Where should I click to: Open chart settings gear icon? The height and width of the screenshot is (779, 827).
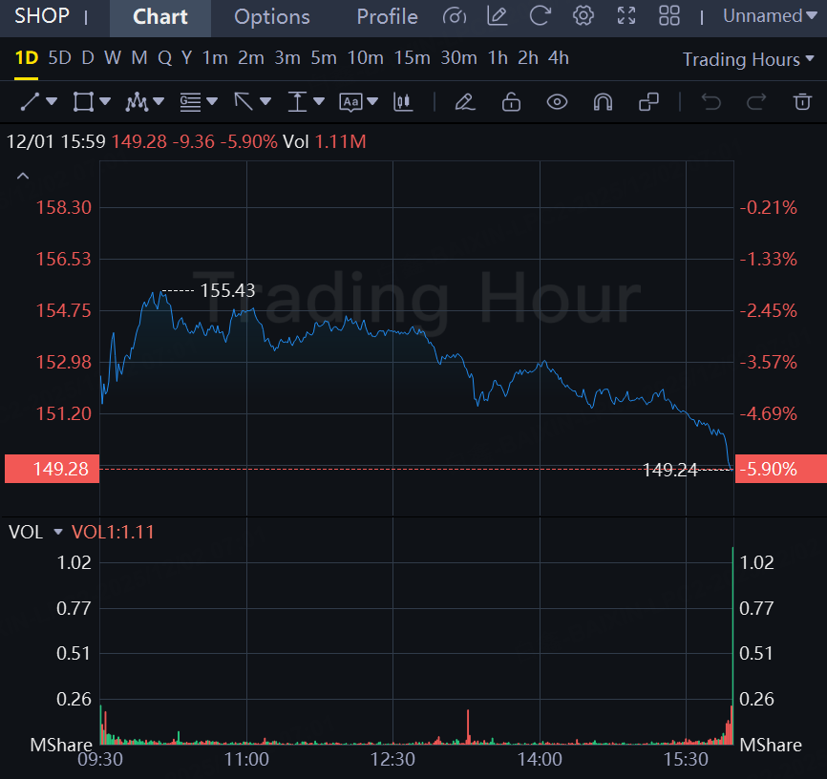(583, 16)
